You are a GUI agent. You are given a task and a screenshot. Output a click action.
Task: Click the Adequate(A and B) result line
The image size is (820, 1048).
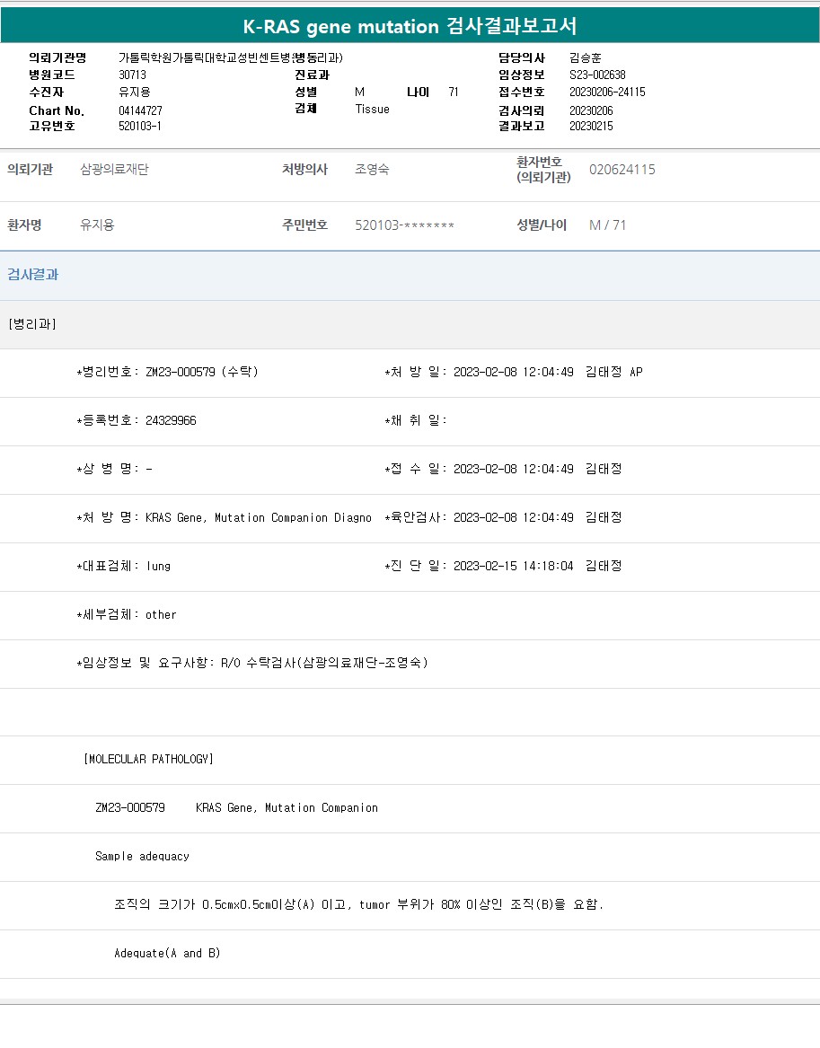pos(167,953)
